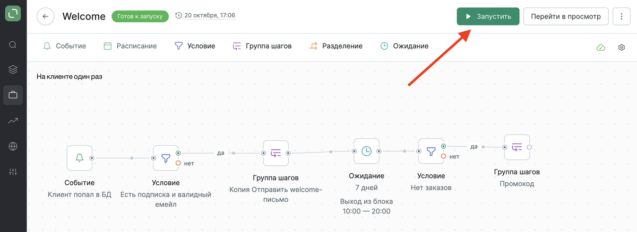Add a Разделение block from toolbar

[335, 46]
